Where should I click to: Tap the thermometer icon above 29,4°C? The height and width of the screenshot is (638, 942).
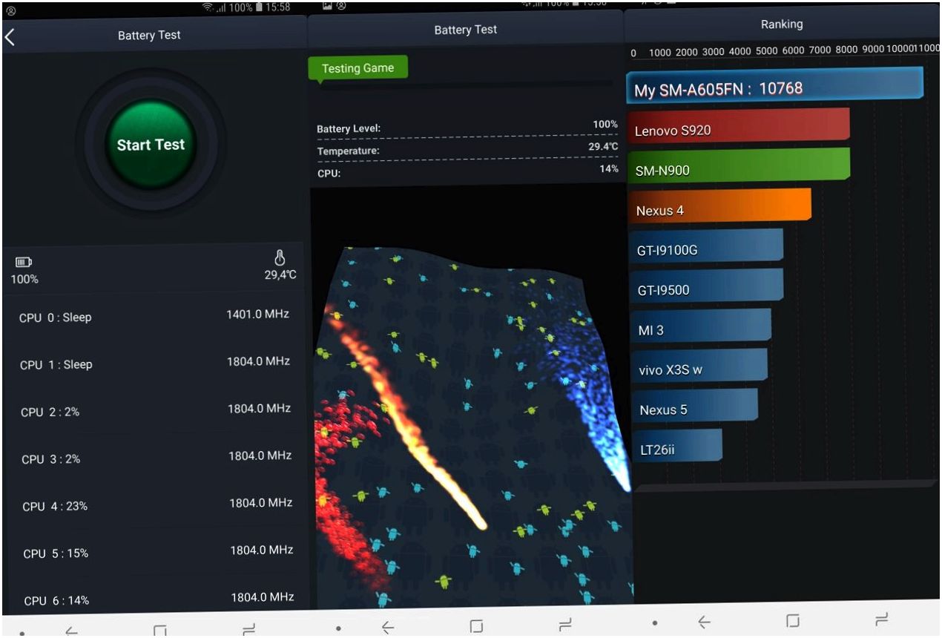tap(280, 257)
